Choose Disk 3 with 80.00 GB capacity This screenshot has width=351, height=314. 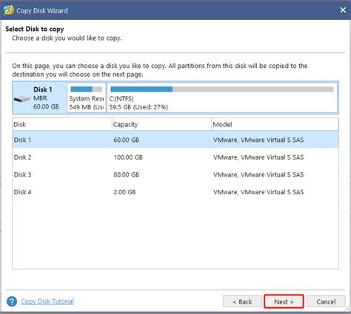[x=175, y=174]
